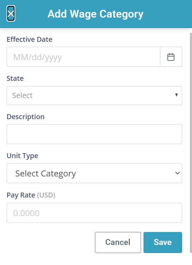Open the State Select dropdown
Viewport: 192px width, 265px height.
94,96
